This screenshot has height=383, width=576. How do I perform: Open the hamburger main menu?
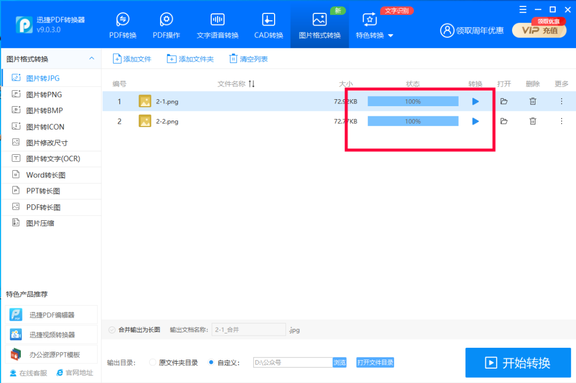523,10
